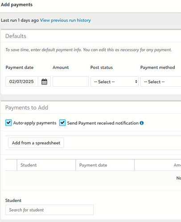Open the Payment method dropdown
Screen dimensions: 181x222
coord(160,82)
